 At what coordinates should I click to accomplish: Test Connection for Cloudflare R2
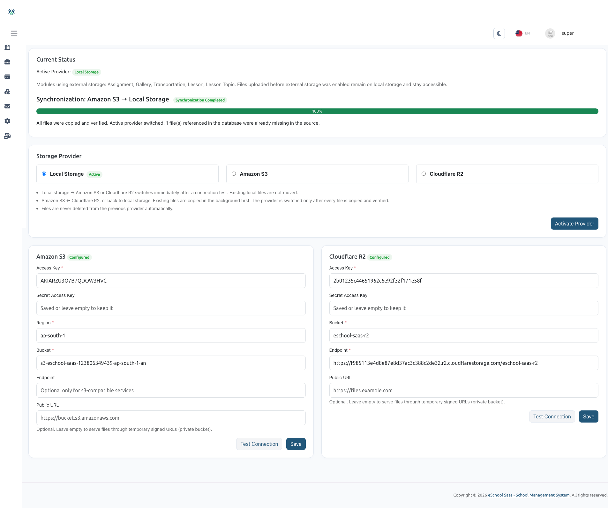552,416
